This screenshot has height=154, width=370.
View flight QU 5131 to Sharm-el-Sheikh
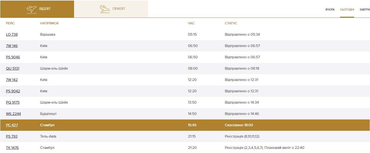13,69
